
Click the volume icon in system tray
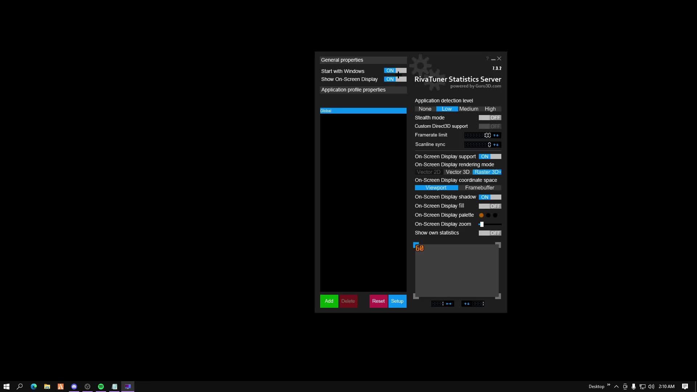pos(651,387)
